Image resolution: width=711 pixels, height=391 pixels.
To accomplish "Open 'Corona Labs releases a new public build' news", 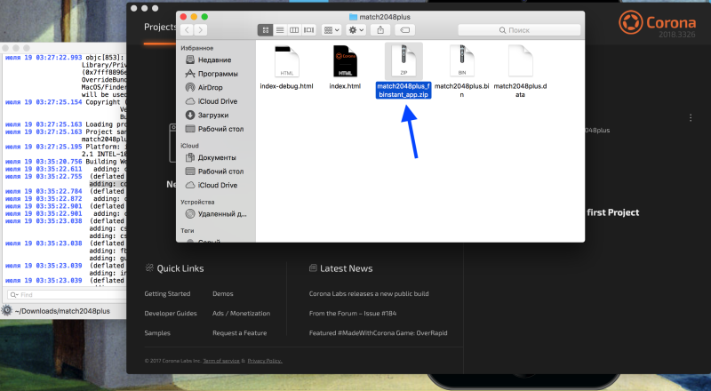I will [369, 294].
